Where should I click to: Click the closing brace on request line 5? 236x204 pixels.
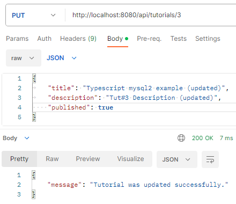click(34, 117)
